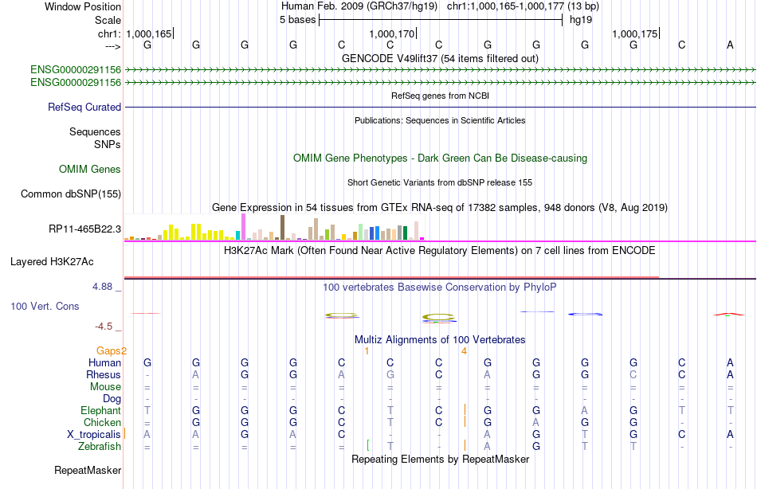The width and height of the screenshot is (757, 489).
Task: Click the 1,000,170 coordinate marker
Action: [x=391, y=33]
